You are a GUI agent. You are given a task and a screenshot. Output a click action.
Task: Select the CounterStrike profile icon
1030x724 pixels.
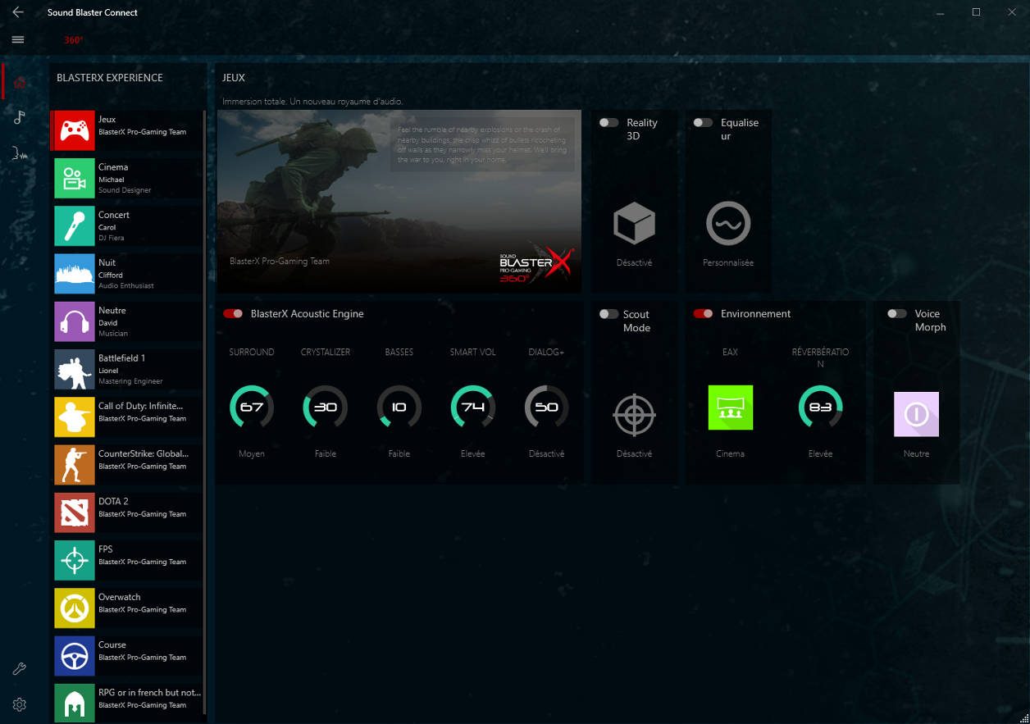pos(75,465)
